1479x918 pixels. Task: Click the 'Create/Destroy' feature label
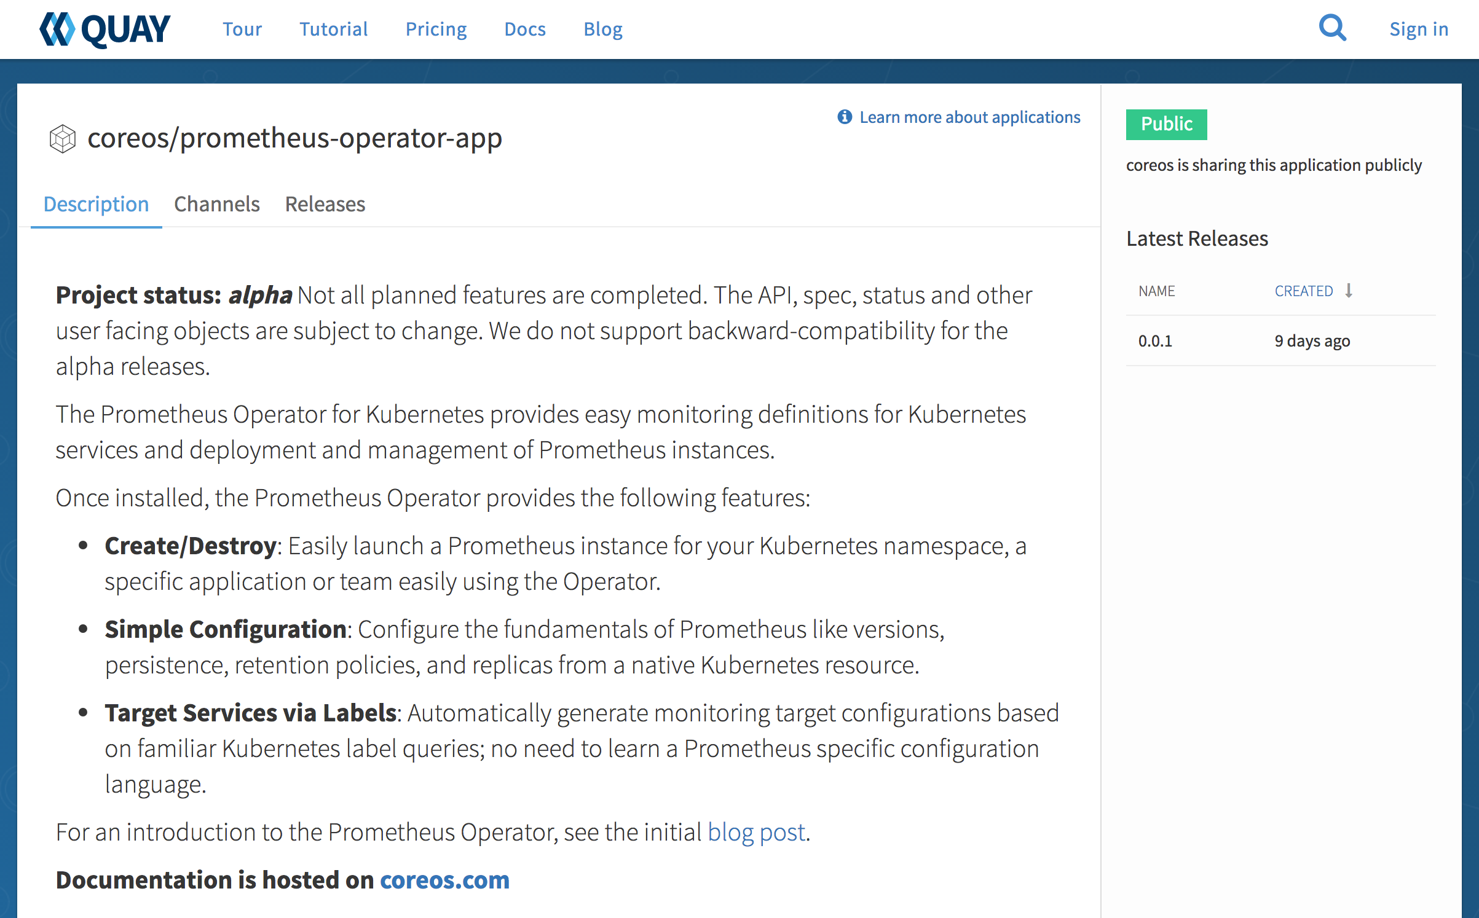click(191, 546)
